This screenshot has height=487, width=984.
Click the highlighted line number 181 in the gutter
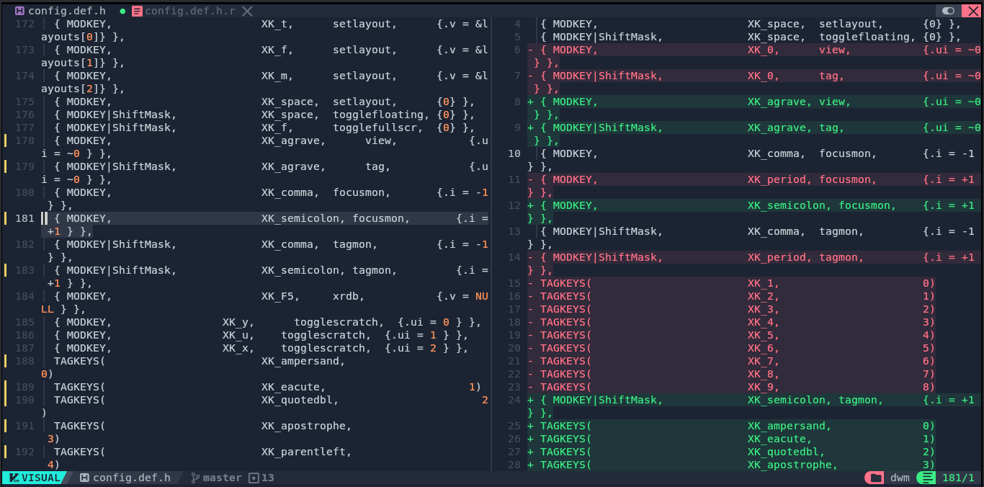(24, 218)
